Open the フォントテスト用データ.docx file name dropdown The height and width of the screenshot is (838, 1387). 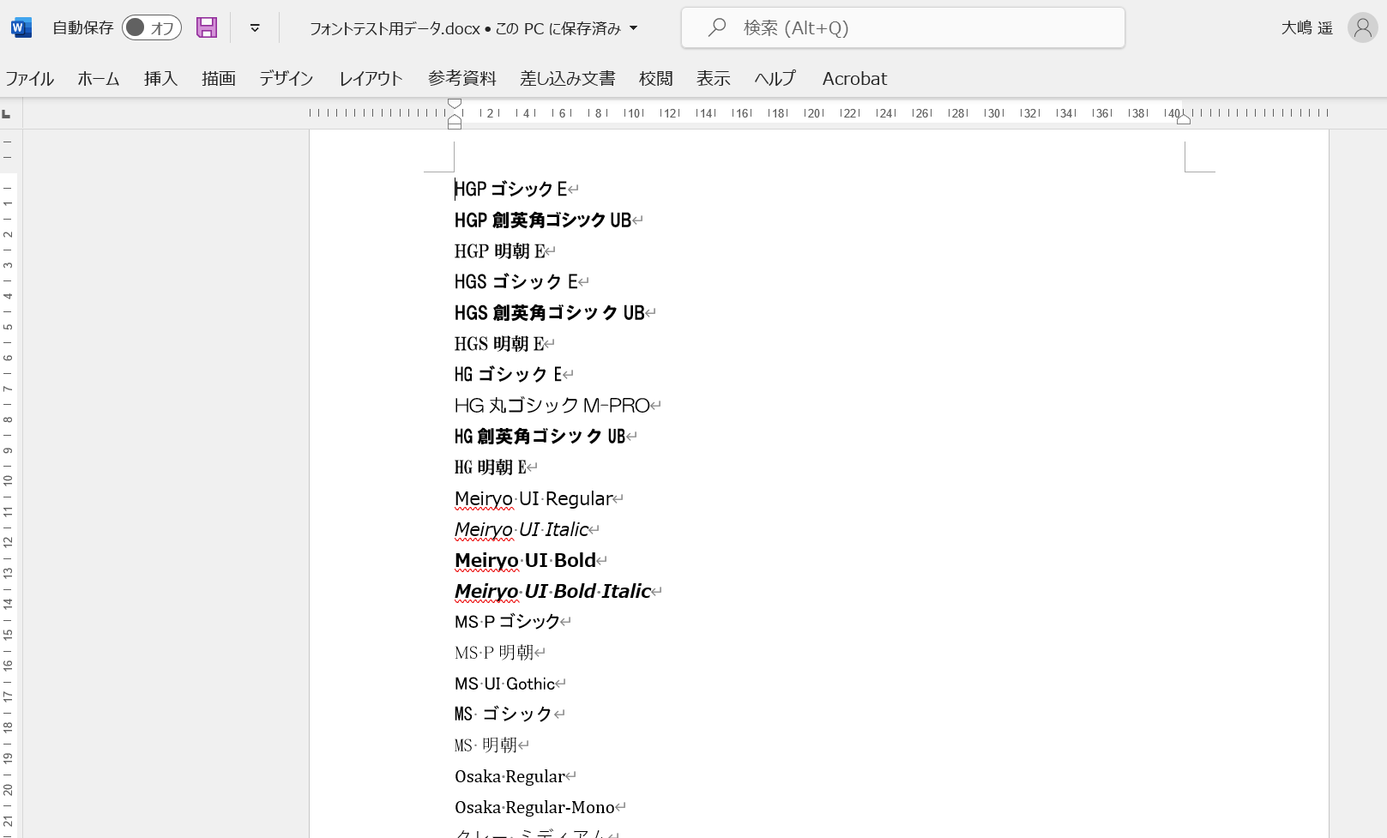click(x=634, y=28)
